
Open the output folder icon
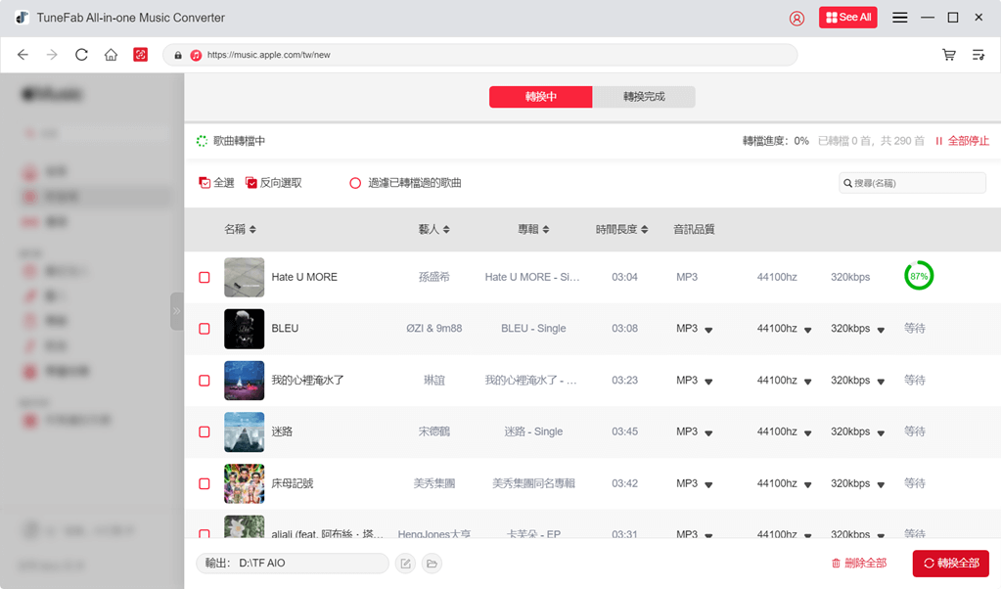(x=432, y=564)
